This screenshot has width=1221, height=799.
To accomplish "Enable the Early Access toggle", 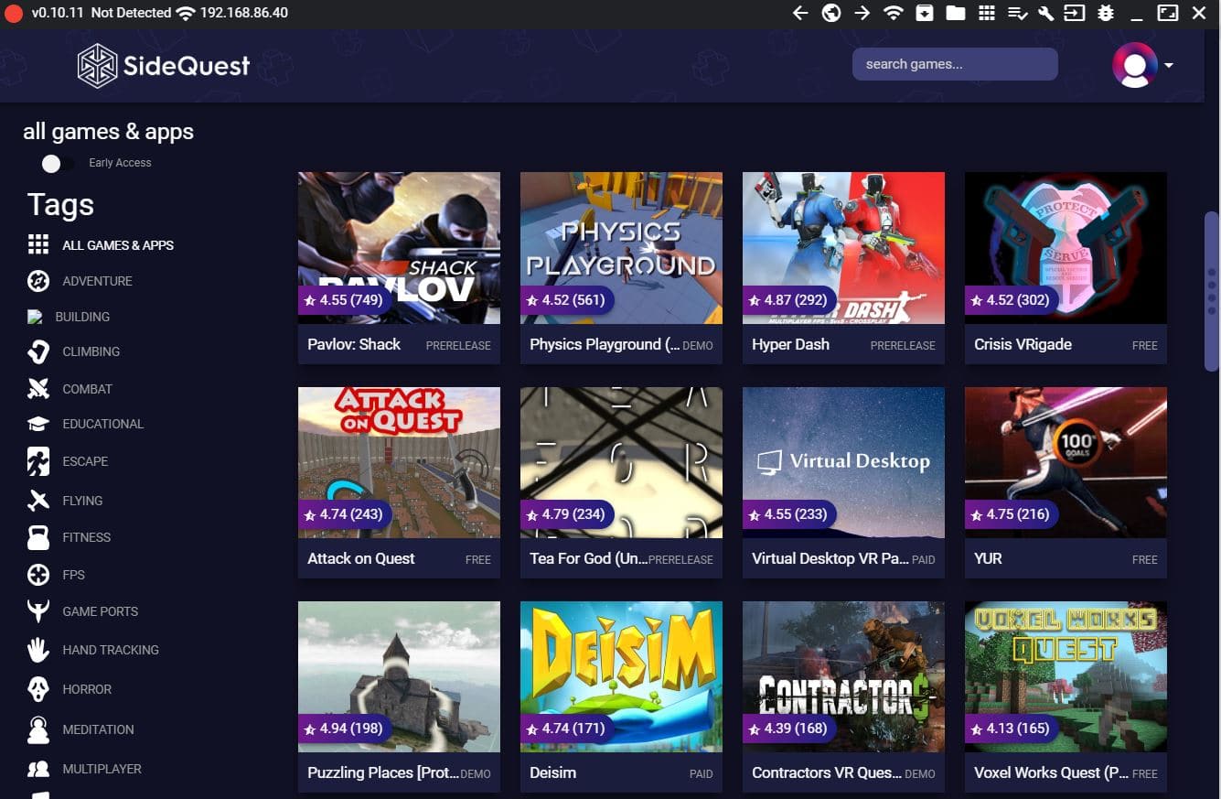I will tap(58, 163).
